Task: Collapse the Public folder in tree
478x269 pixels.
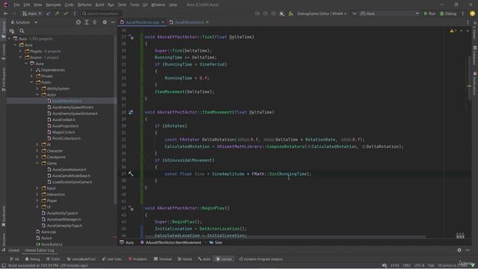Action: 31,82
